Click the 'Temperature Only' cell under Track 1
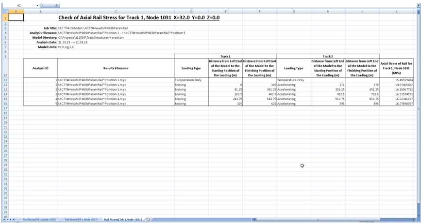The image size is (421, 223). 191,80
